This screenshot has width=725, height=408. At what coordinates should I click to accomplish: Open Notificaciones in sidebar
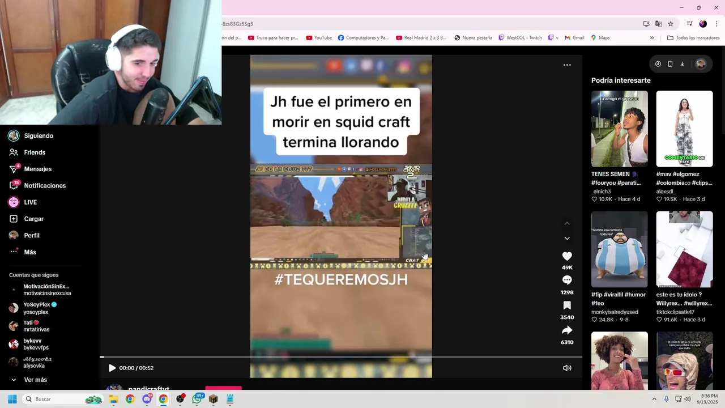click(37, 185)
